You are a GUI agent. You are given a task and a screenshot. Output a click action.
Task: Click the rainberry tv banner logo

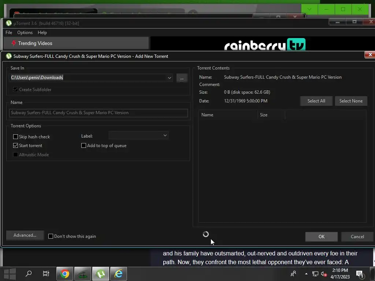265,44
